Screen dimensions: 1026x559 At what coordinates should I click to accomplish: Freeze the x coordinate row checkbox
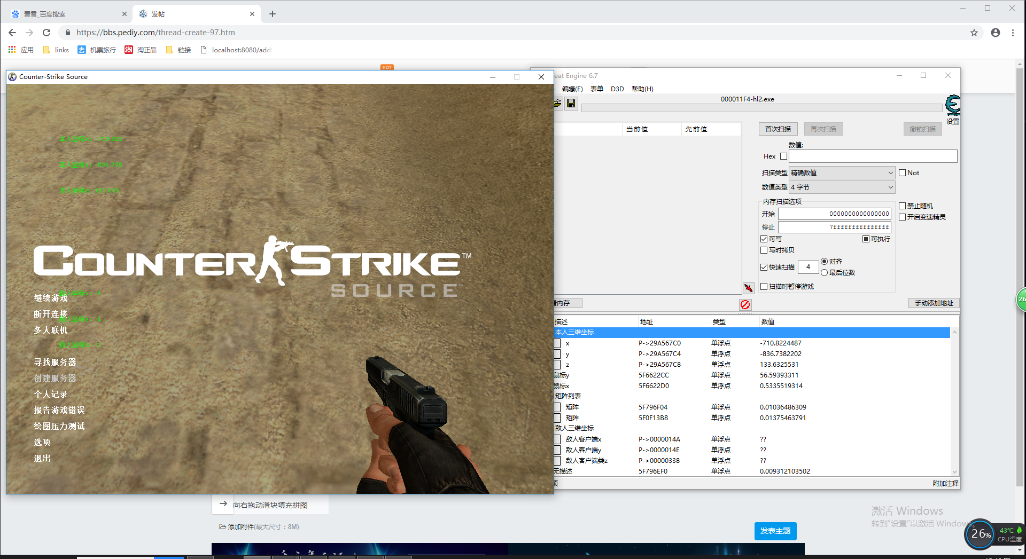(x=557, y=343)
